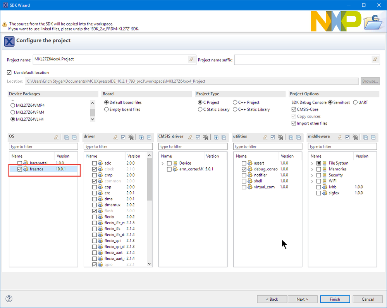This screenshot has width=387, height=308.
Task: Uncheck all components in the middleware panel
Action: (x=355, y=137)
